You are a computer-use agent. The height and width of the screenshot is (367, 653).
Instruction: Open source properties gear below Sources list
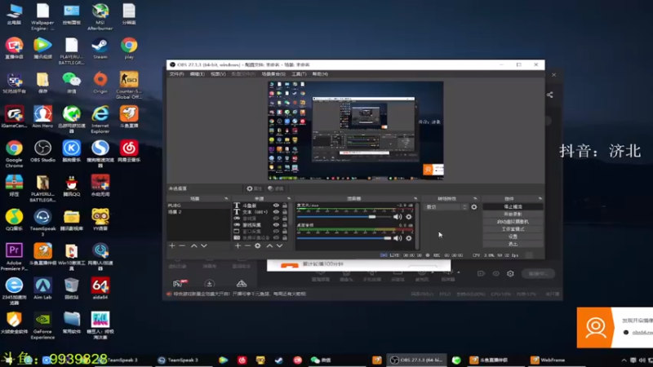(x=258, y=246)
